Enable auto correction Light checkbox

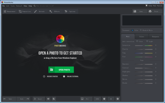pyautogui.click(x=147, y=41)
